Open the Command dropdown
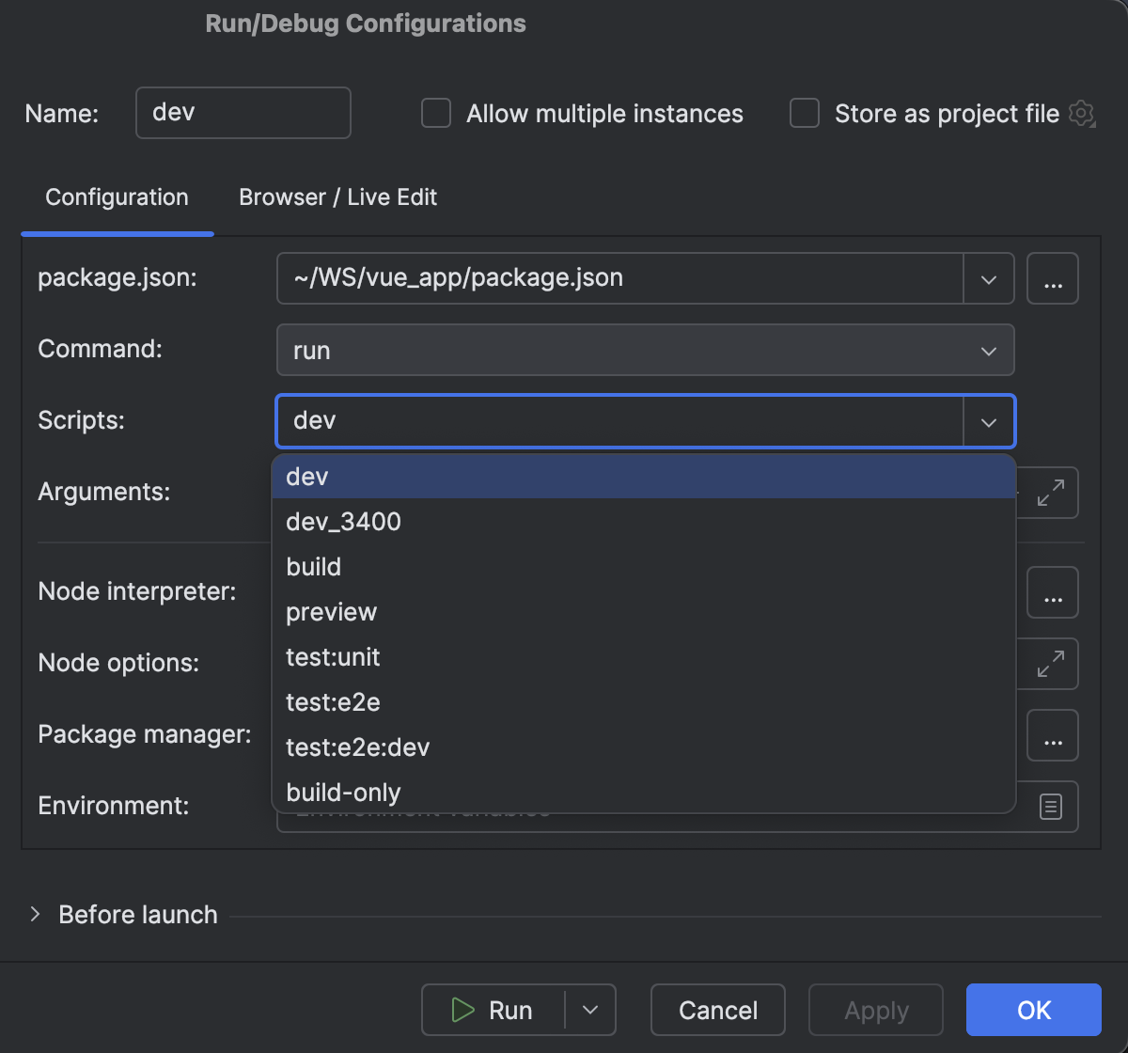The height and width of the screenshot is (1053, 1128). click(x=988, y=350)
